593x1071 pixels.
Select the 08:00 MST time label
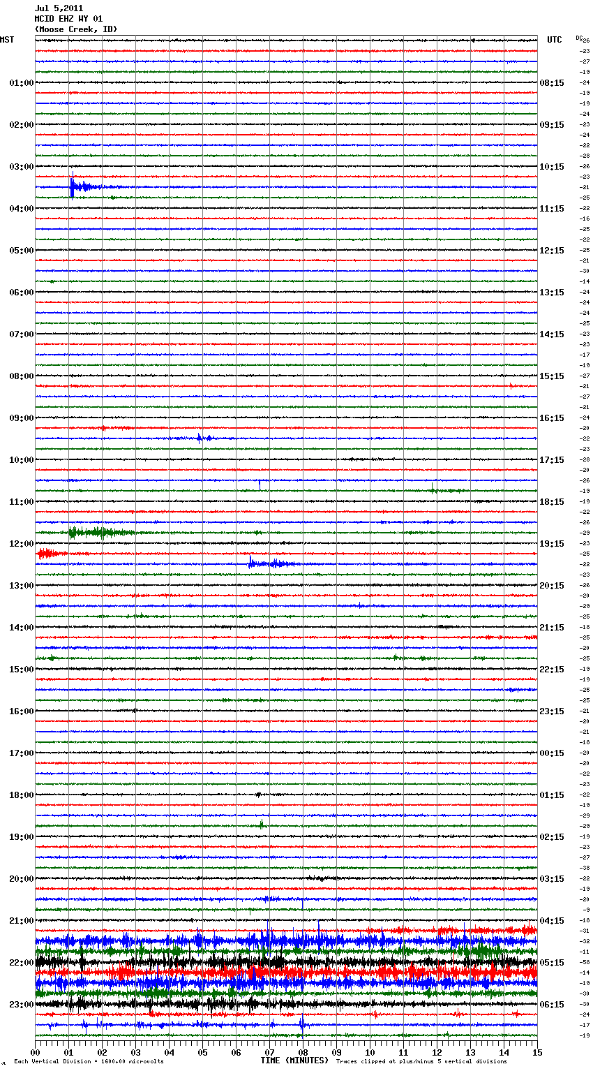(22, 376)
